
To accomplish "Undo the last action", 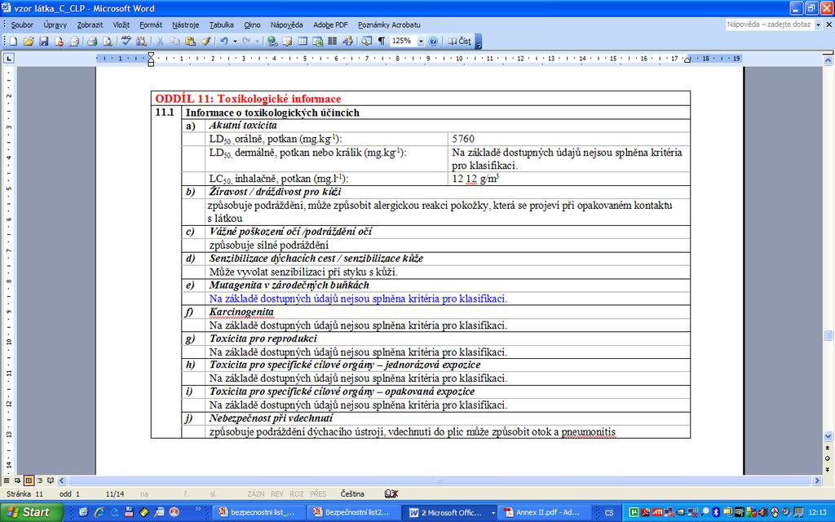I will (223, 41).
